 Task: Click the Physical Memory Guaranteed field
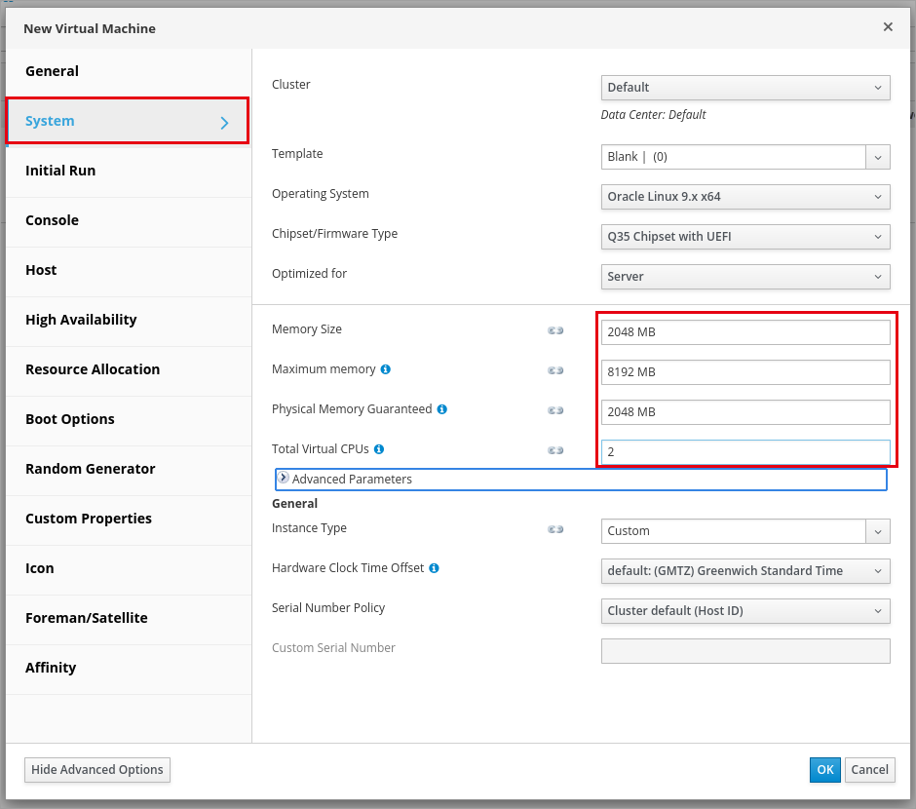click(745, 412)
